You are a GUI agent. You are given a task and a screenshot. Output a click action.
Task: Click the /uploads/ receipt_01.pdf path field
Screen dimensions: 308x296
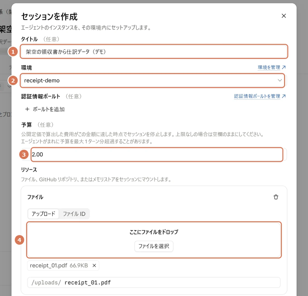pos(154,283)
